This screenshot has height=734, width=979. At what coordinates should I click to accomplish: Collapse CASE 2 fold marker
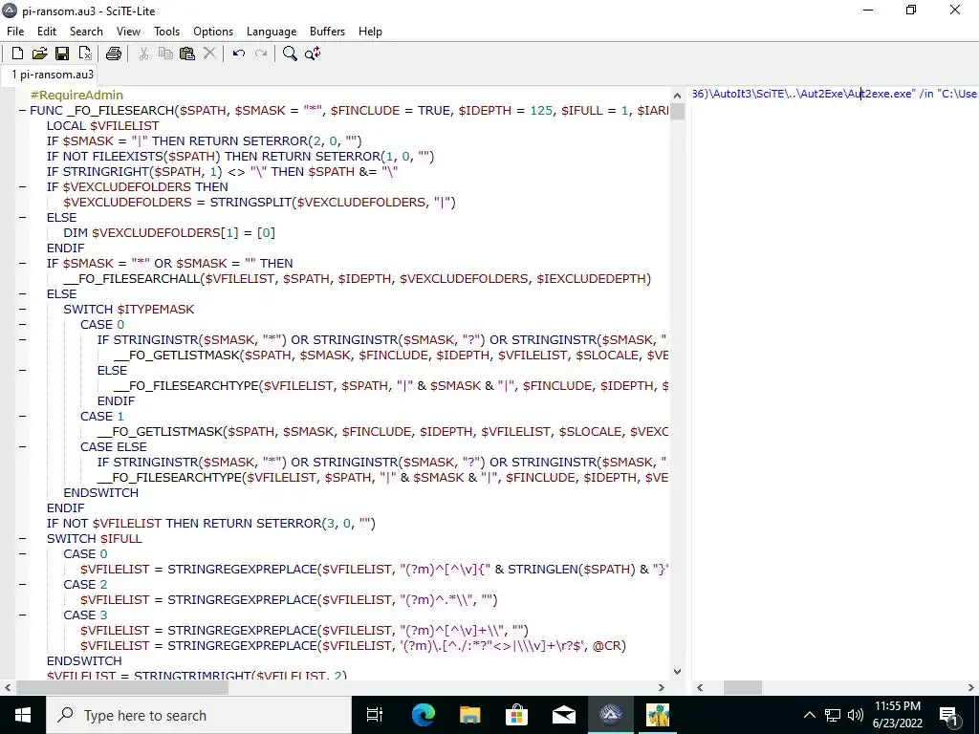point(23,584)
